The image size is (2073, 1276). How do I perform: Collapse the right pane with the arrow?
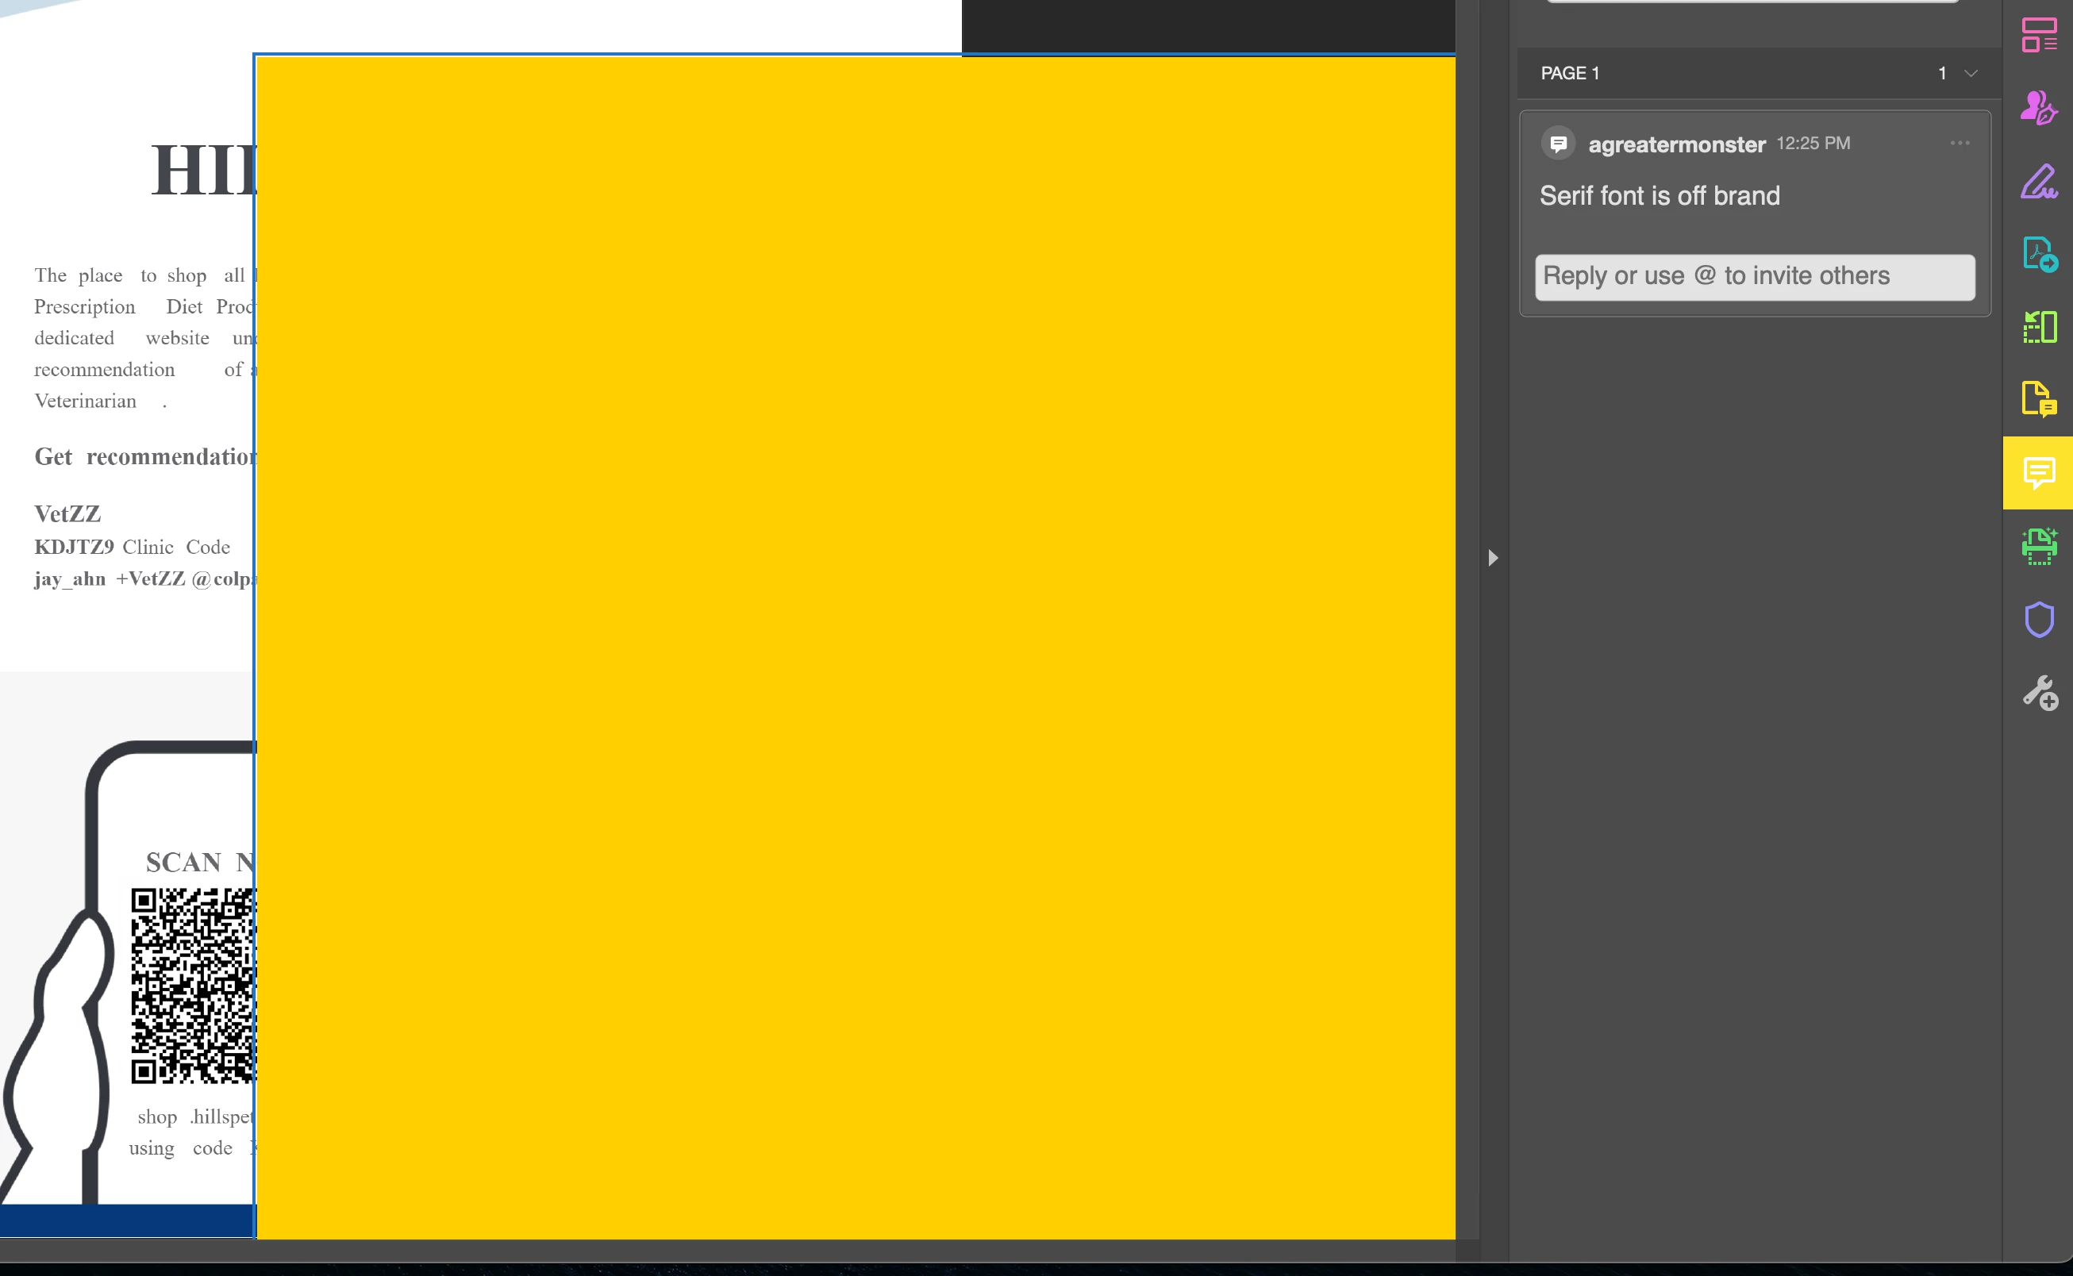pos(1492,558)
